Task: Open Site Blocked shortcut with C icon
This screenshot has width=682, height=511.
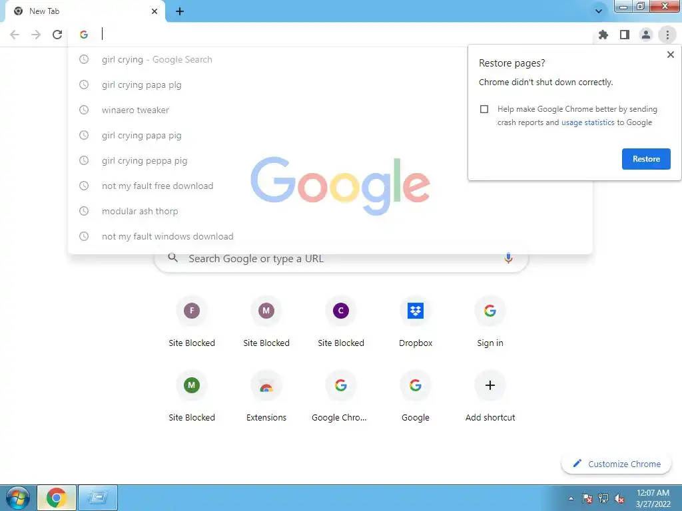Action: pyautogui.click(x=341, y=321)
